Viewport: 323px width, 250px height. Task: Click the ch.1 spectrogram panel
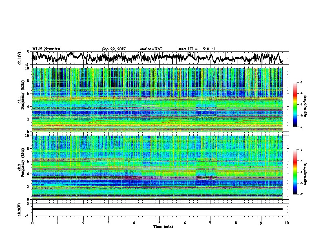[x=157, y=100]
